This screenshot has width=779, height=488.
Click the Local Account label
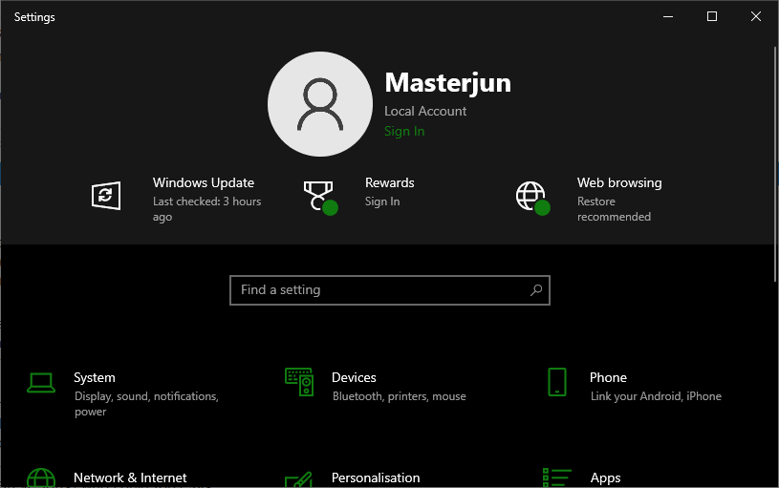pos(425,111)
